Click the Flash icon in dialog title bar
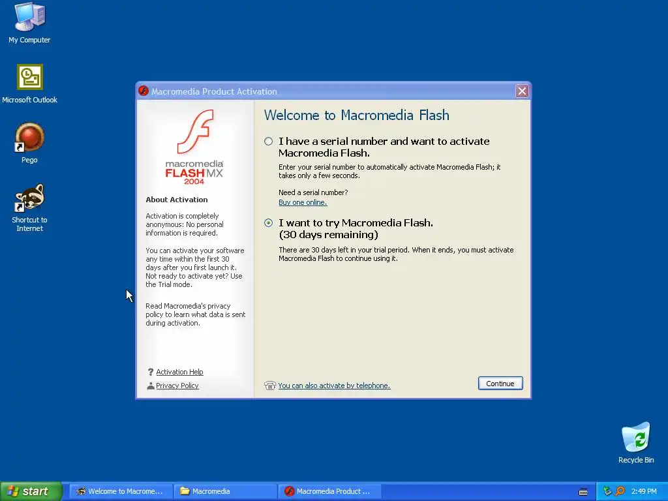This screenshot has height=501, width=668. coord(144,91)
